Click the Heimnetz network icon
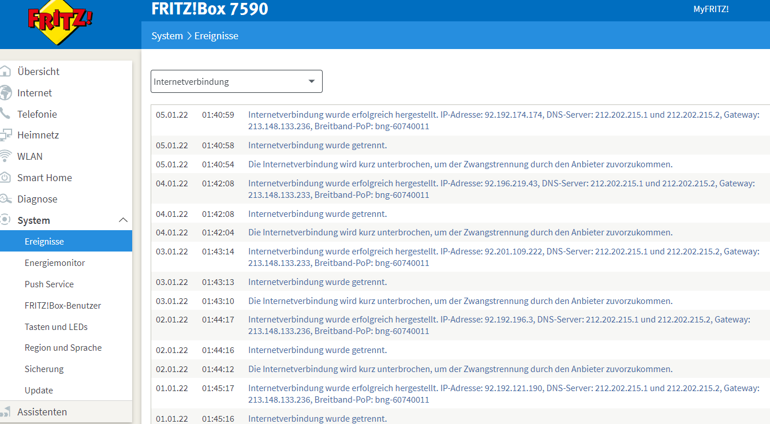The image size is (770, 424). click(x=5, y=135)
